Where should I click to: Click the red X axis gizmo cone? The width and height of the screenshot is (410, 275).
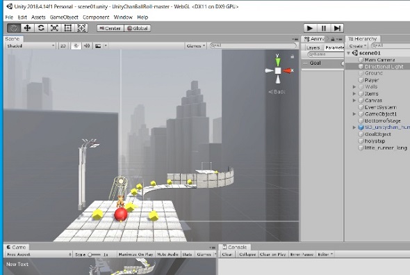pyautogui.click(x=287, y=71)
